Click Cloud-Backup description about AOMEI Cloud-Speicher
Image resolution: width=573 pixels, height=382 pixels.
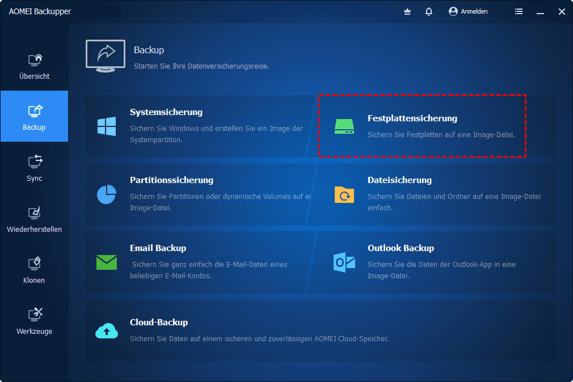[259, 339]
